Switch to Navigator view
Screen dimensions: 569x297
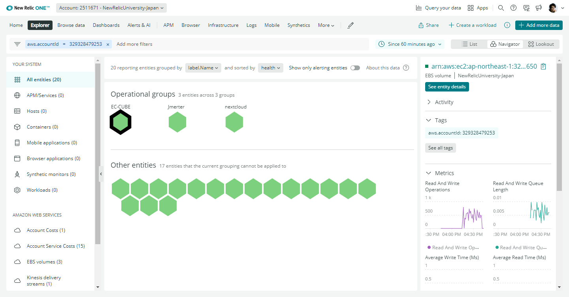pos(505,44)
